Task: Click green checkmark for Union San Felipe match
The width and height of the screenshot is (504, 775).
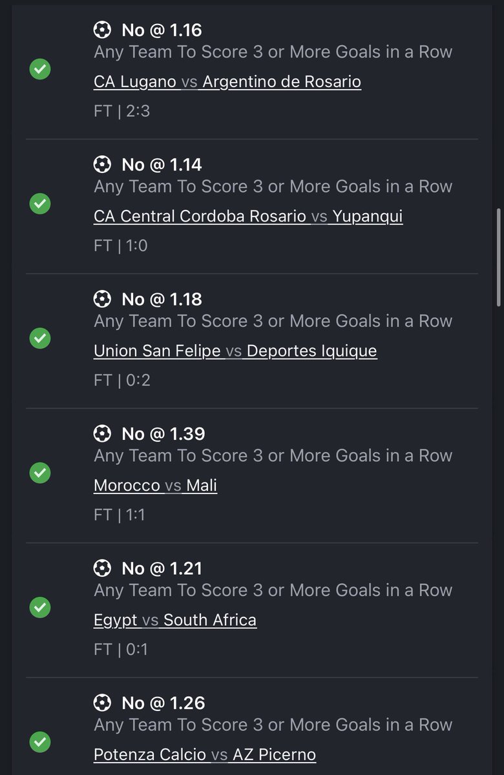Action: pos(40,338)
